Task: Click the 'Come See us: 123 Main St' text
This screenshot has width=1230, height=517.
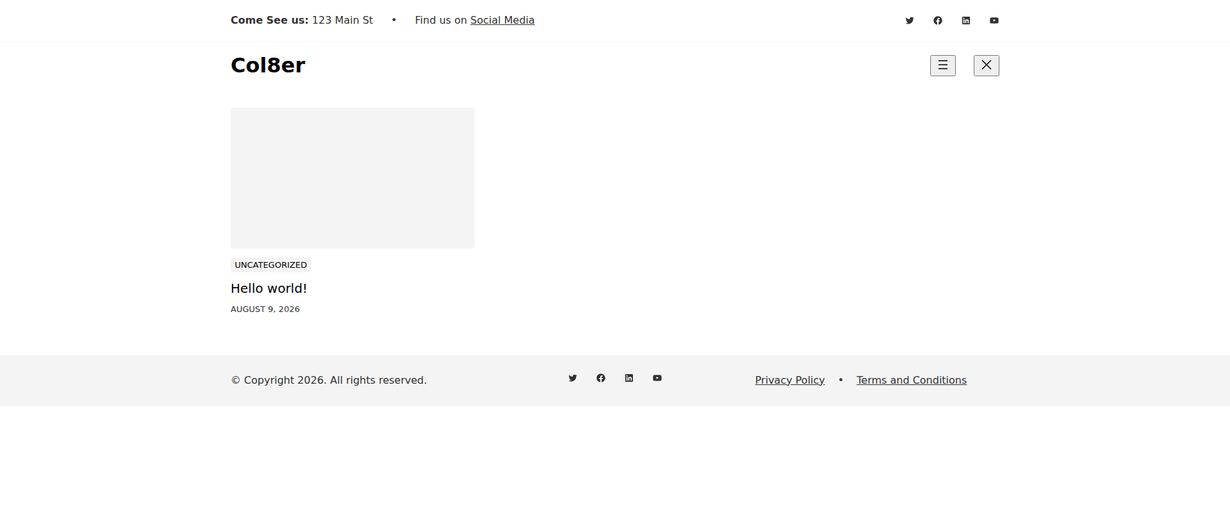Action: (302, 21)
